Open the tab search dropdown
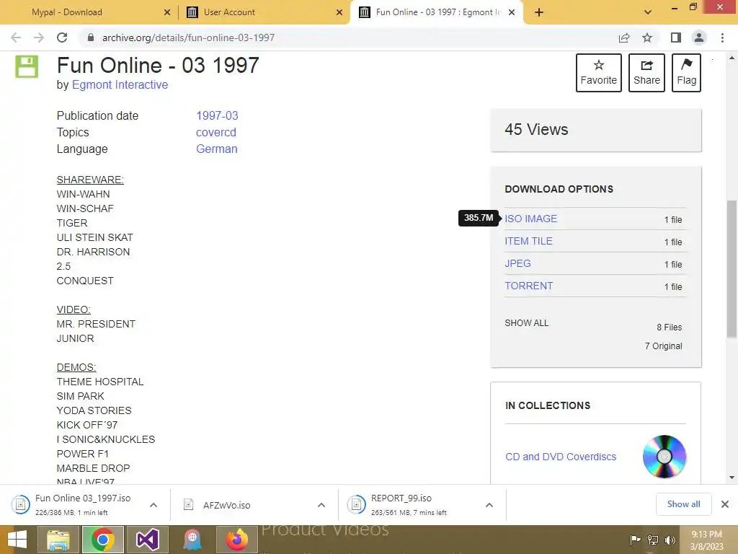The height and width of the screenshot is (554, 738). [x=648, y=12]
